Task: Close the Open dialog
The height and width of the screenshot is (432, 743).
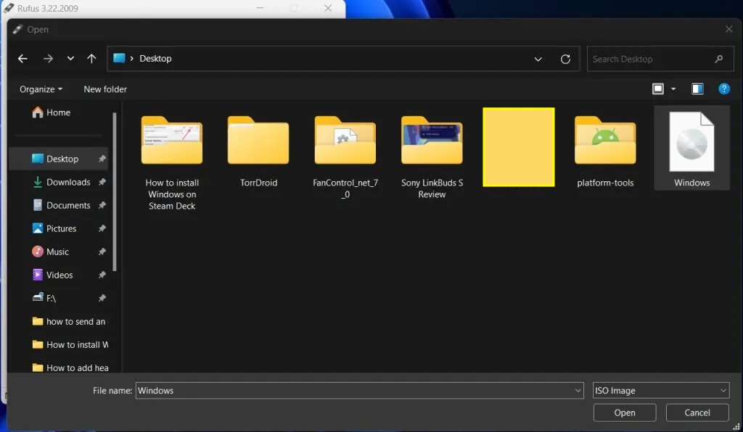Action: tap(728, 29)
